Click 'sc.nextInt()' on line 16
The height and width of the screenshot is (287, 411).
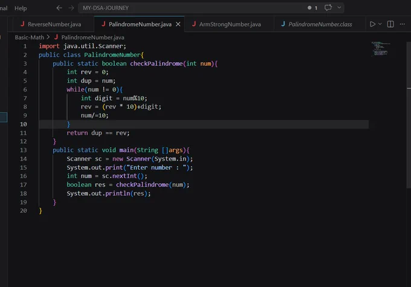(123, 176)
